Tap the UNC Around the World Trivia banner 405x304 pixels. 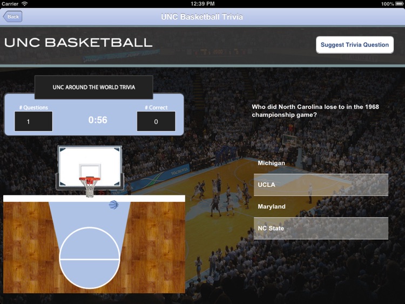[x=94, y=87]
